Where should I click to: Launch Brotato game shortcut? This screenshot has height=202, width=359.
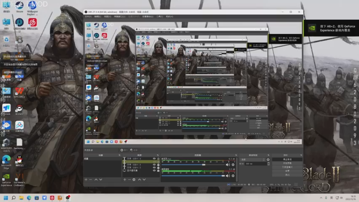click(19, 110)
